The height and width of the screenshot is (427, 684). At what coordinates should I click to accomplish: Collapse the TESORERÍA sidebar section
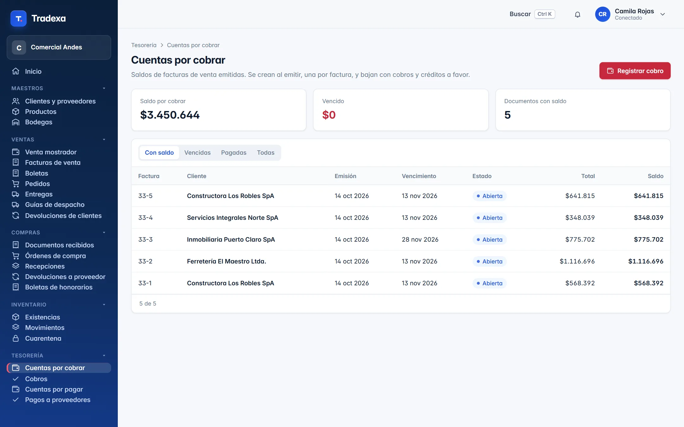point(104,356)
